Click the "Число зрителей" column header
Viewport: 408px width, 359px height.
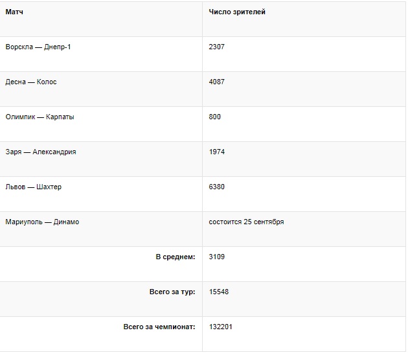tap(237, 12)
